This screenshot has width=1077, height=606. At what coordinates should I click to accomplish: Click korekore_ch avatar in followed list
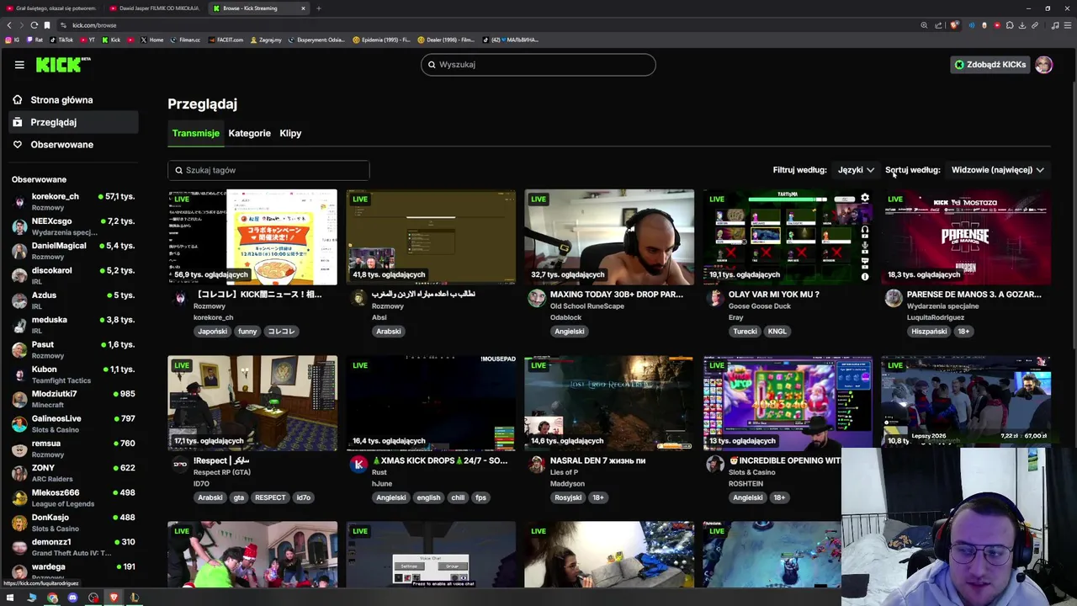[x=19, y=202]
